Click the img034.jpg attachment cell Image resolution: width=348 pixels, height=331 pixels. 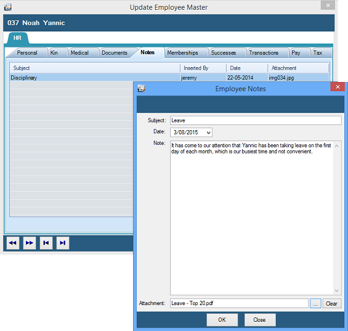point(298,78)
